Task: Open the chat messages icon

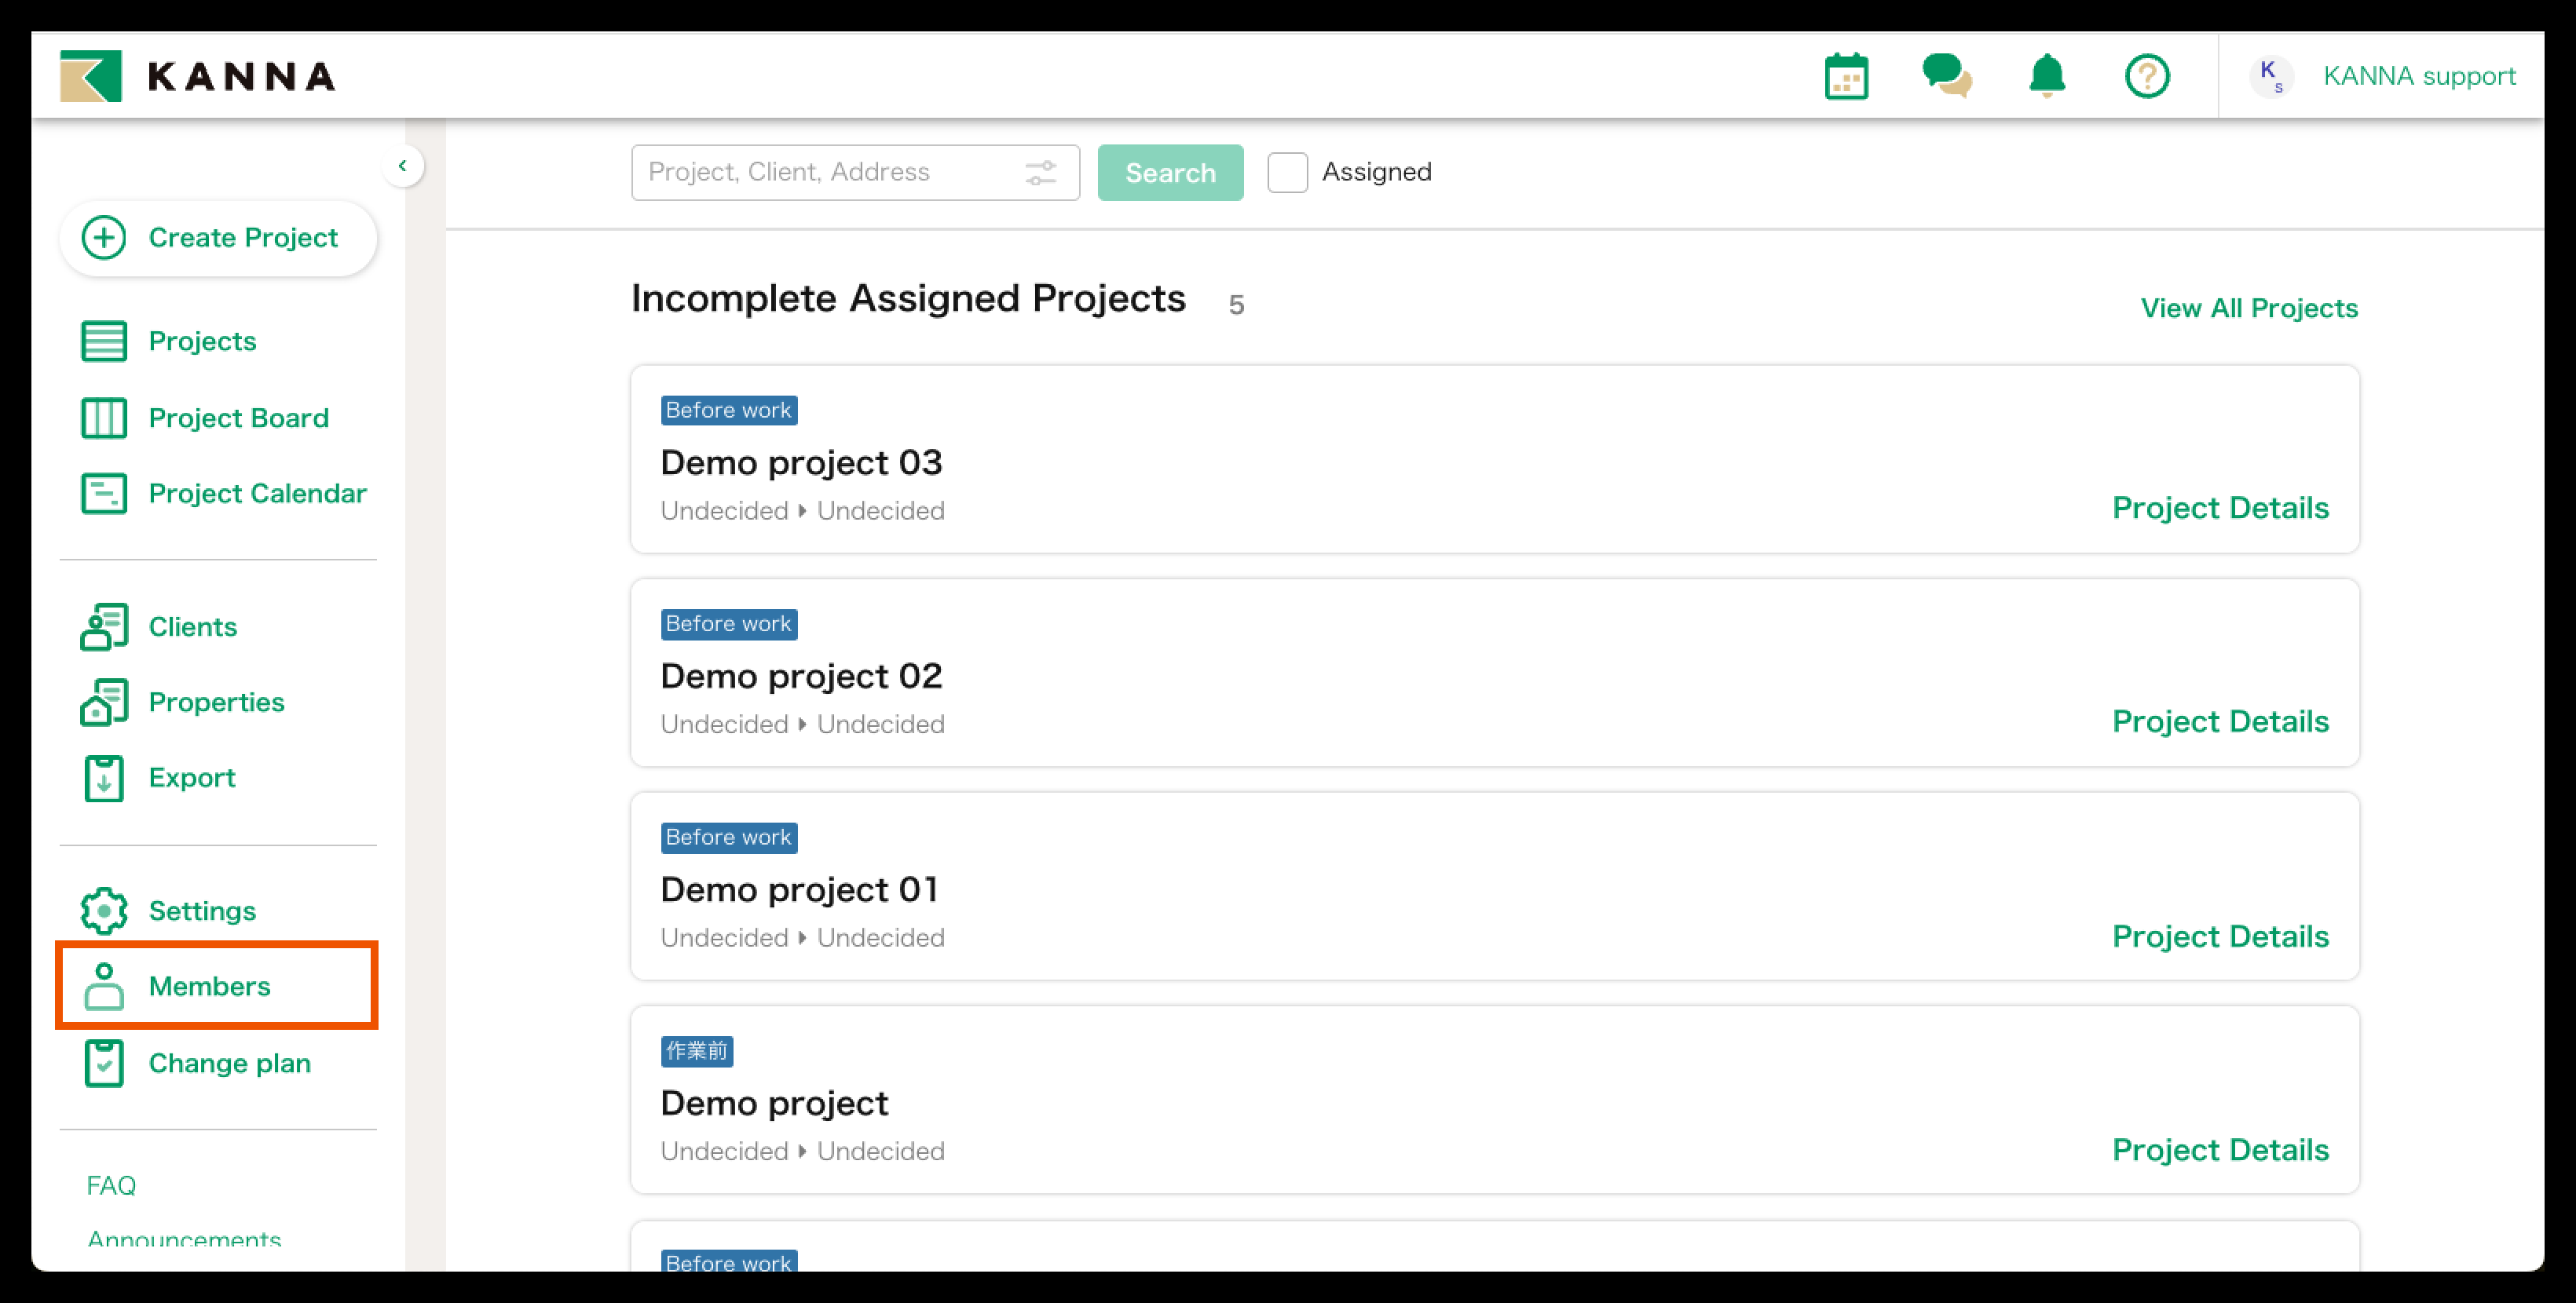Action: click(x=1946, y=76)
